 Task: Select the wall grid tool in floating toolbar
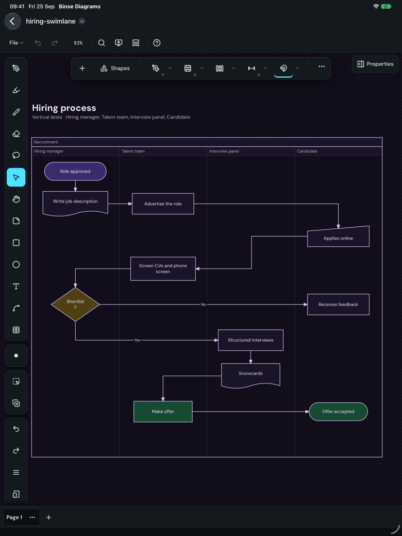point(188,69)
